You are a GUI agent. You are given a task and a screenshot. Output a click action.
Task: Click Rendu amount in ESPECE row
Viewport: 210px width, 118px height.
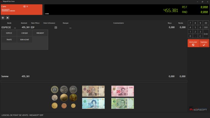click(183, 27)
